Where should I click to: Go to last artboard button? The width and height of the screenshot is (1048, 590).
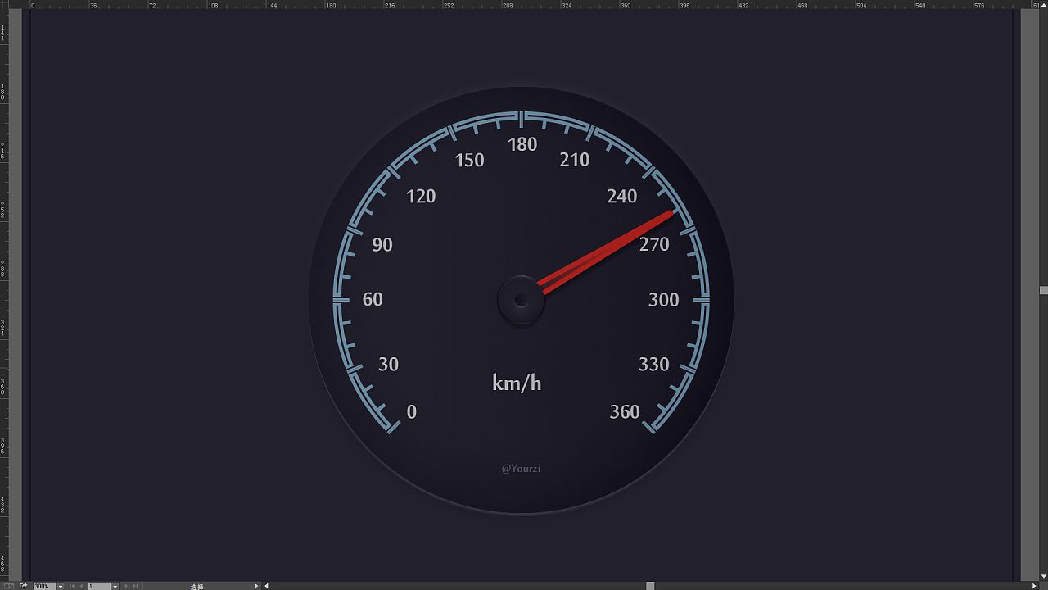(135, 586)
